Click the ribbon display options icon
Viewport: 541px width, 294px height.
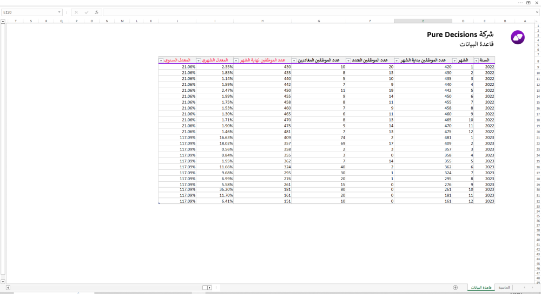coord(528,3)
